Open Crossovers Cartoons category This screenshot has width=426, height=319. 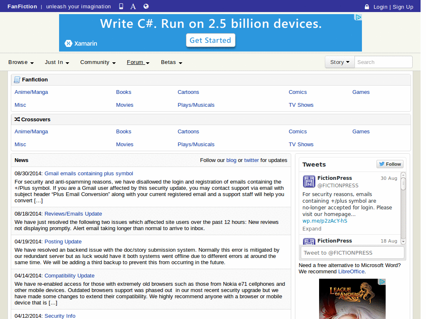coord(188,132)
